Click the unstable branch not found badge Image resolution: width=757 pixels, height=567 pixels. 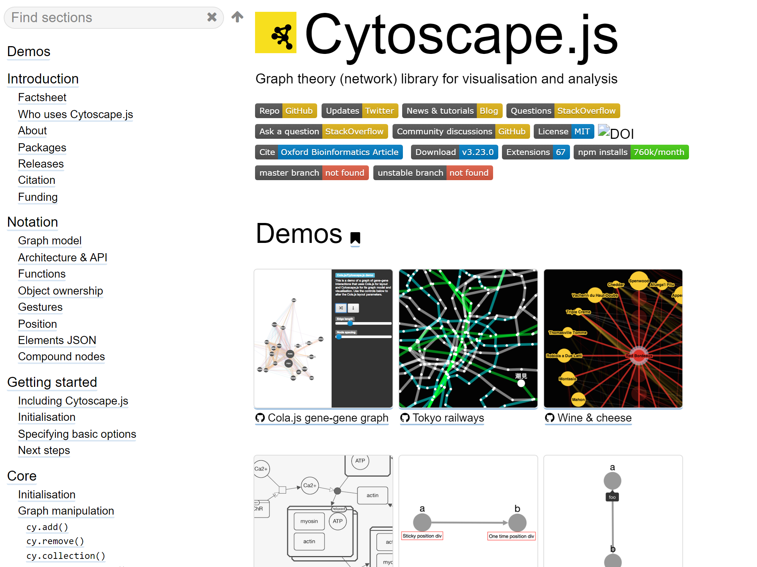click(433, 173)
